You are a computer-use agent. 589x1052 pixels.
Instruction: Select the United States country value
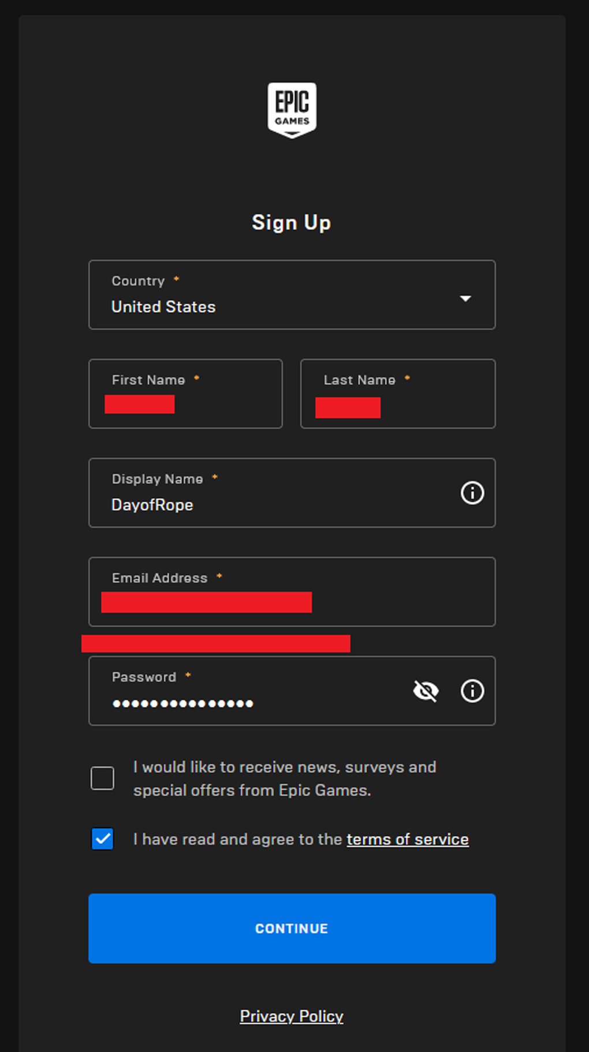pyautogui.click(x=163, y=307)
